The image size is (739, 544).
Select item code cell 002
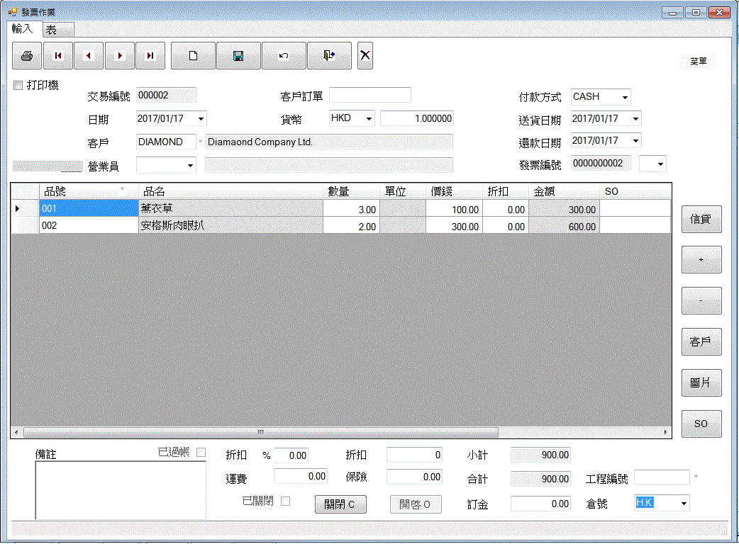pyautogui.click(x=89, y=225)
